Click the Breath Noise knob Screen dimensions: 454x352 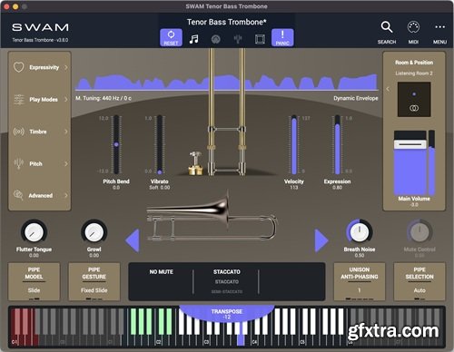[x=360, y=232]
